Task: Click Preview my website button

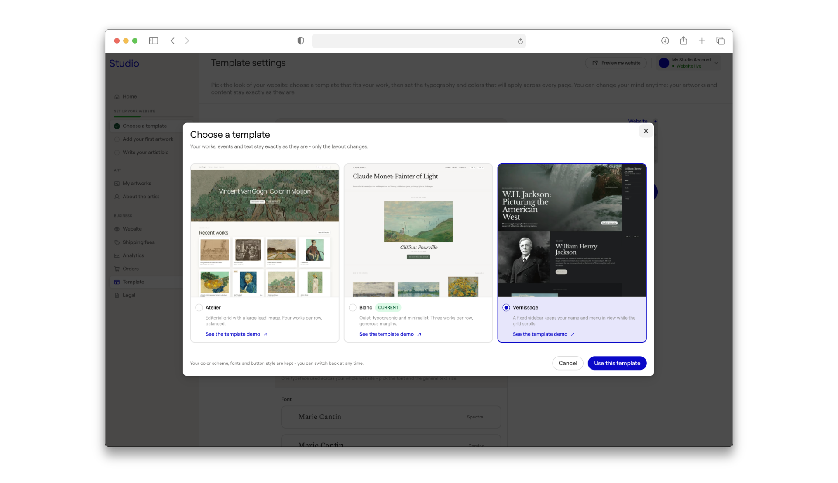Action: 616,63
